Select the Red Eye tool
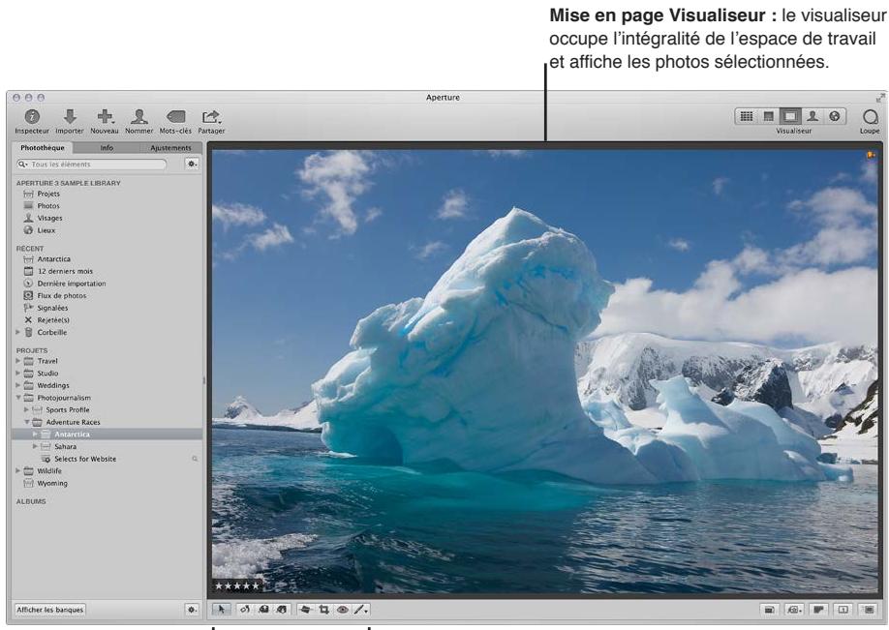This screenshot has height=630, width=889. pos(343,610)
